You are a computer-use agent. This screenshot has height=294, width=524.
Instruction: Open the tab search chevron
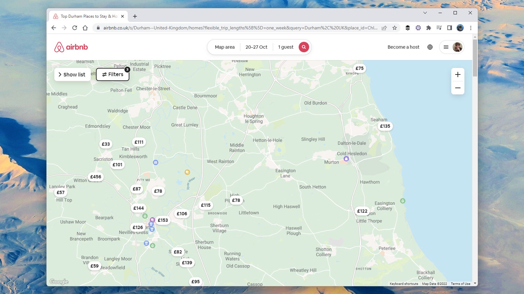pos(425,13)
